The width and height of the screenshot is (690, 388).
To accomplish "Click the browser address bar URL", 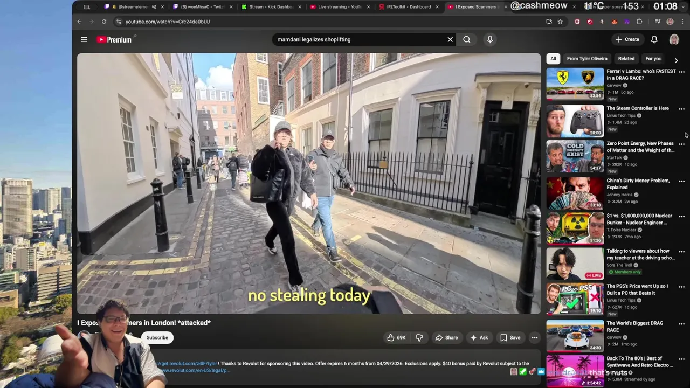I will coord(168,22).
